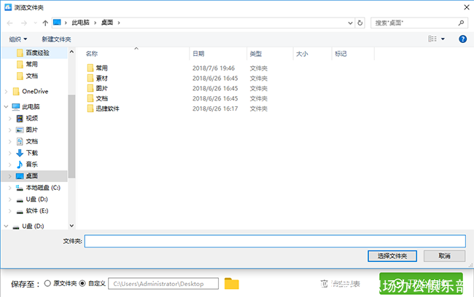
Task: Select OneDrive in navigation pane
Action: point(34,91)
